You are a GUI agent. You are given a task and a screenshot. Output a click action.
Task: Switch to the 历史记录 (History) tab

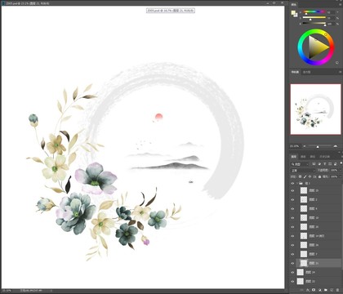tap(324, 157)
